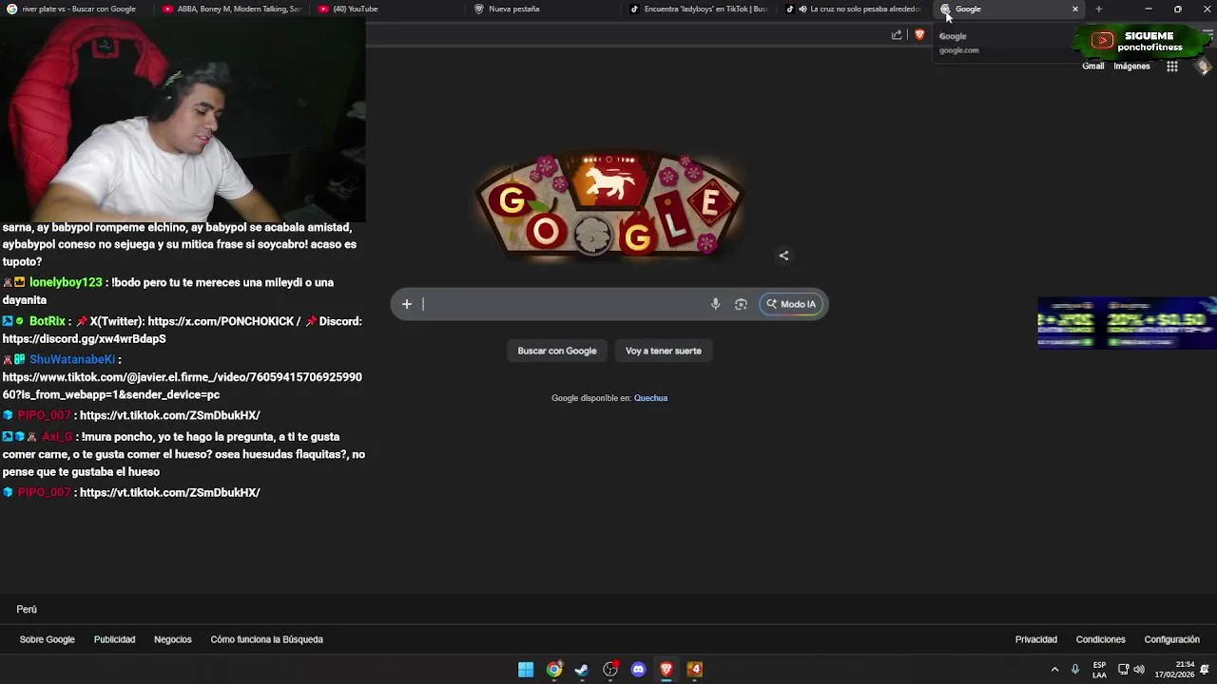Click Voy a tener suerte button

tap(664, 351)
